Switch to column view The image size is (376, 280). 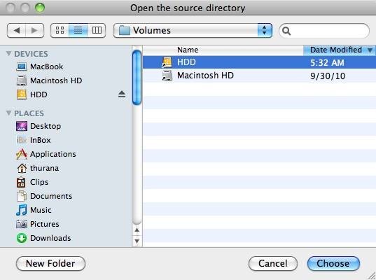[x=97, y=30]
